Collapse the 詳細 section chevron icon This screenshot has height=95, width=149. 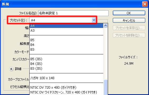click(x=11, y=69)
